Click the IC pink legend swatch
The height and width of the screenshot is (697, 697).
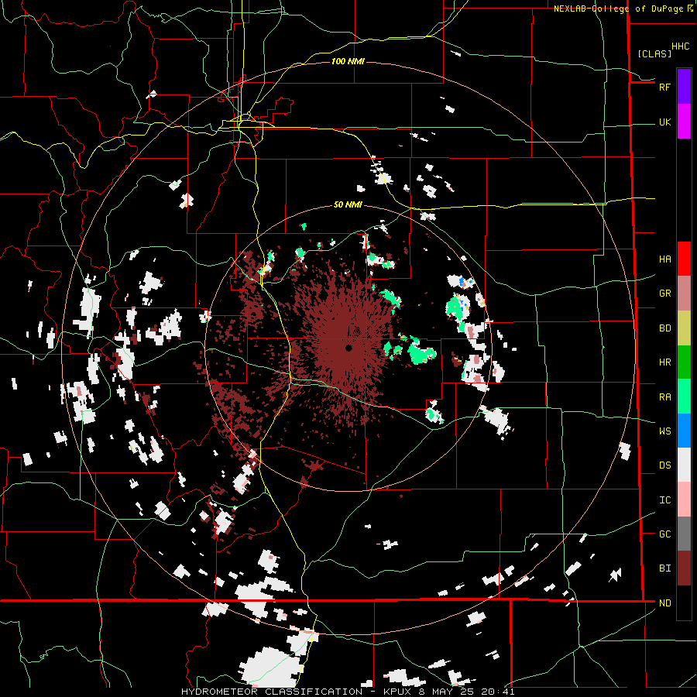pyautogui.click(x=684, y=500)
